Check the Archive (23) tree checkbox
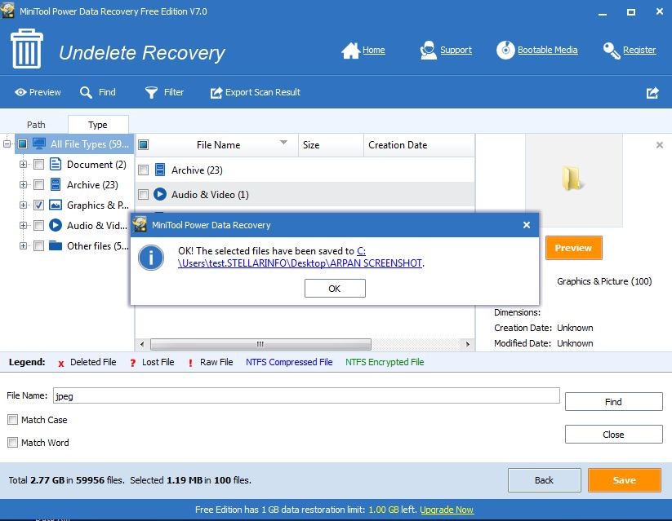The height and width of the screenshot is (521, 672). (x=38, y=184)
